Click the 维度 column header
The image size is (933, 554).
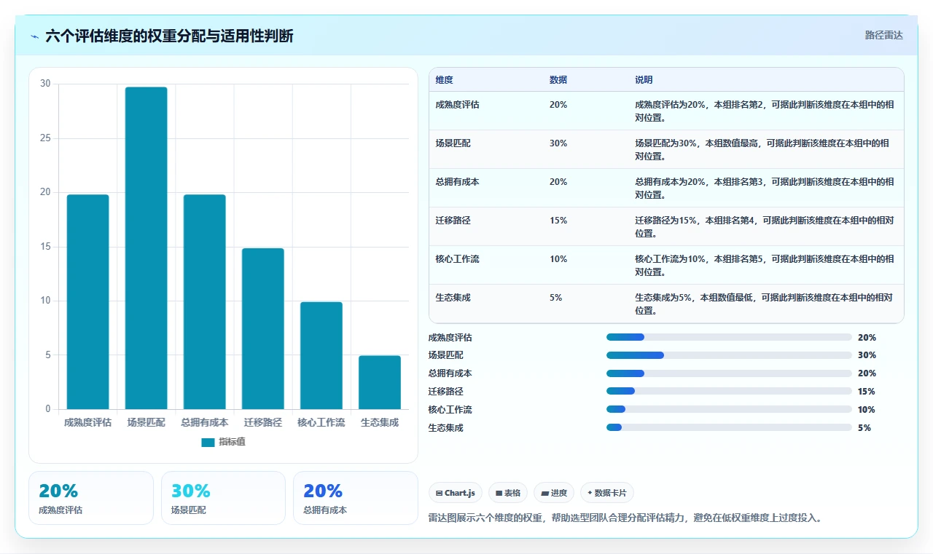coord(444,80)
